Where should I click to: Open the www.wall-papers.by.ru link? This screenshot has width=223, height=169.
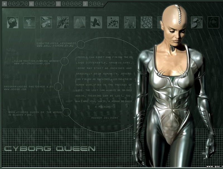(55, 46)
